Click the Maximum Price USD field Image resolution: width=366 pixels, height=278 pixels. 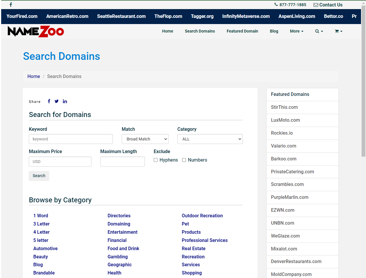[60, 162]
